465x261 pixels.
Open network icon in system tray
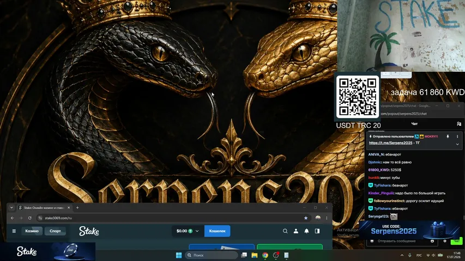coord(428,255)
